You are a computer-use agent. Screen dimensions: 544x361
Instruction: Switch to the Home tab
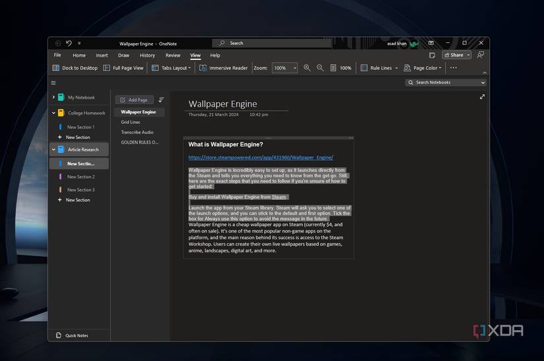tap(79, 55)
